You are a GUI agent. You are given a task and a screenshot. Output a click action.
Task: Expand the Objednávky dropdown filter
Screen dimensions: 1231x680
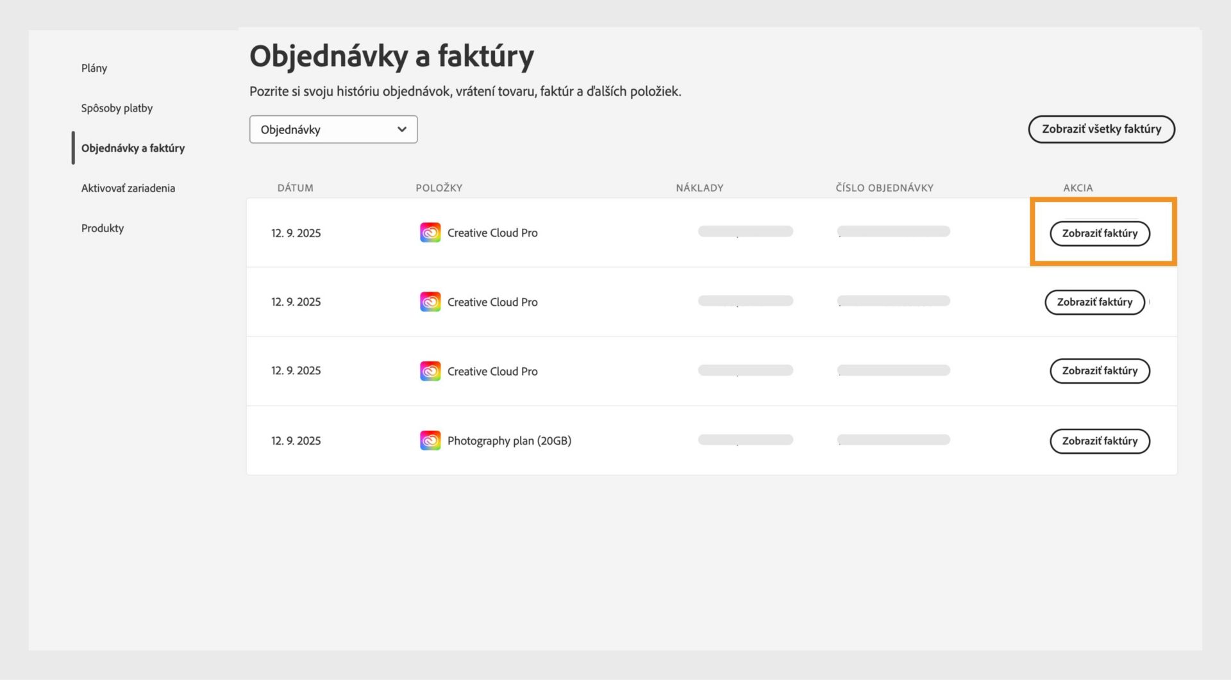coord(333,129)
